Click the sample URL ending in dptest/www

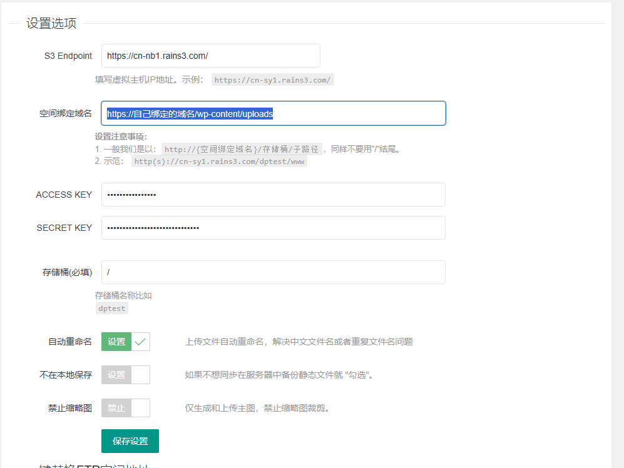219,161
